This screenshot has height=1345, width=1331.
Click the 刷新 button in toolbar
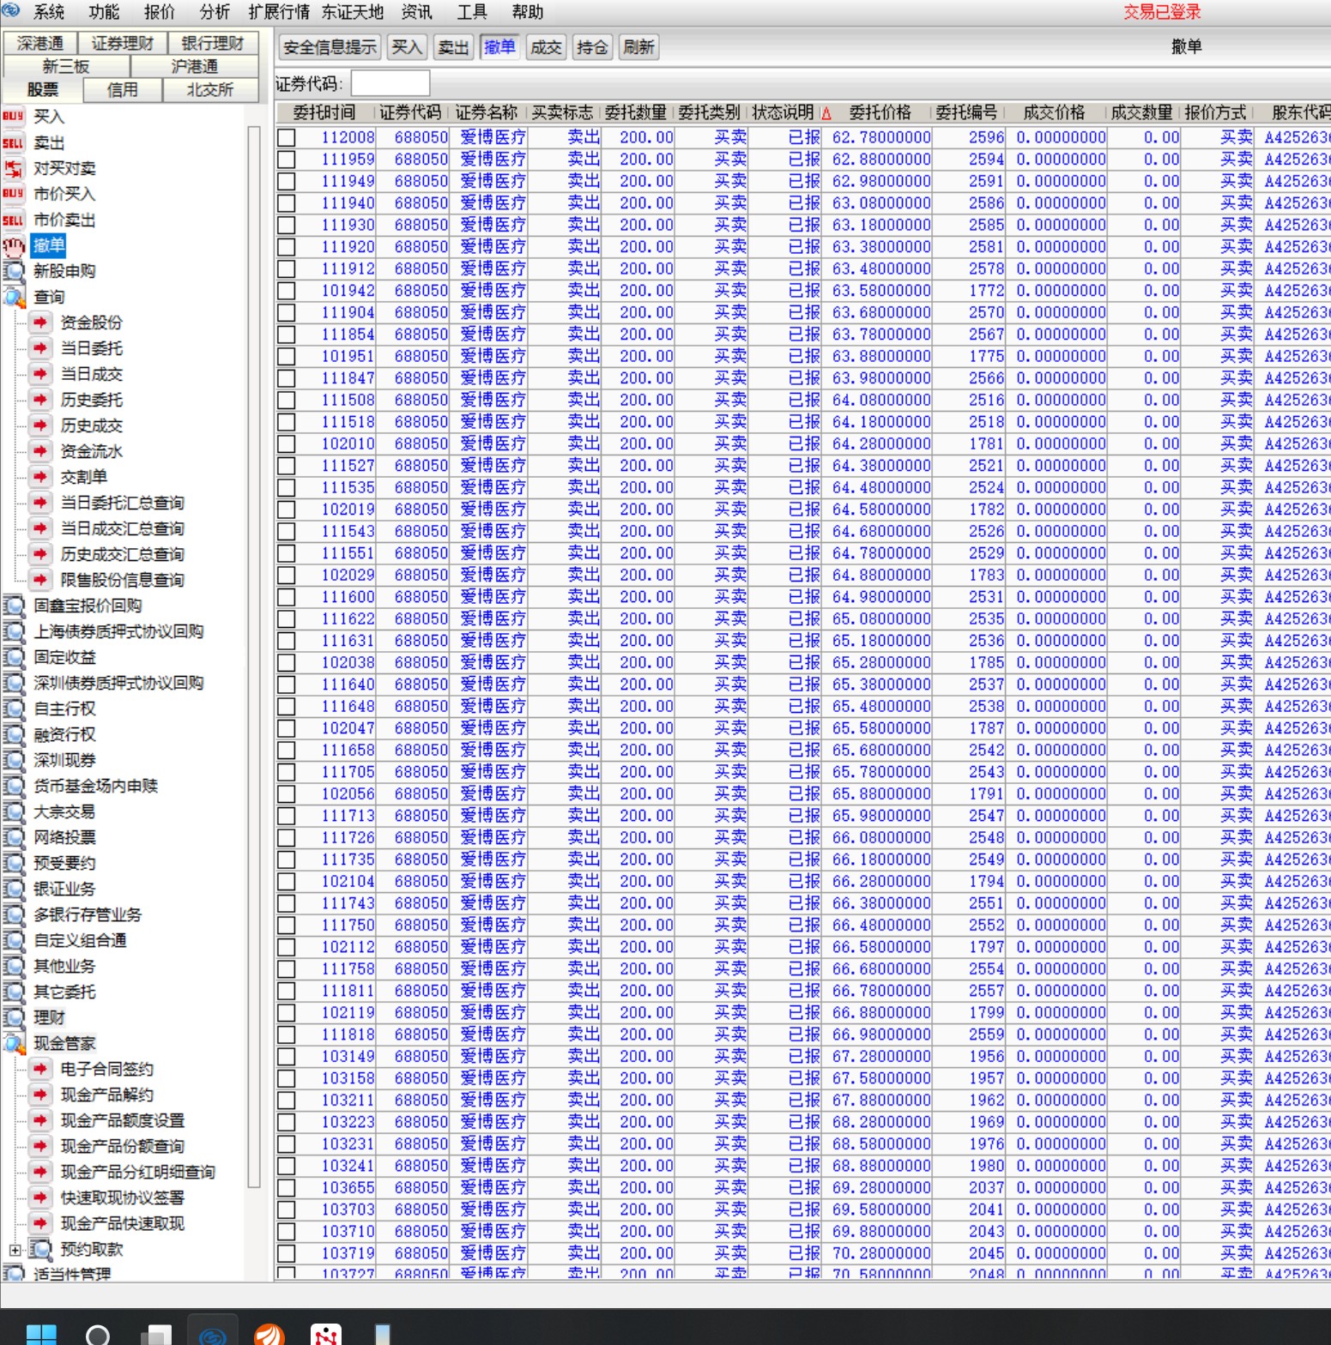tap(638, 47)
